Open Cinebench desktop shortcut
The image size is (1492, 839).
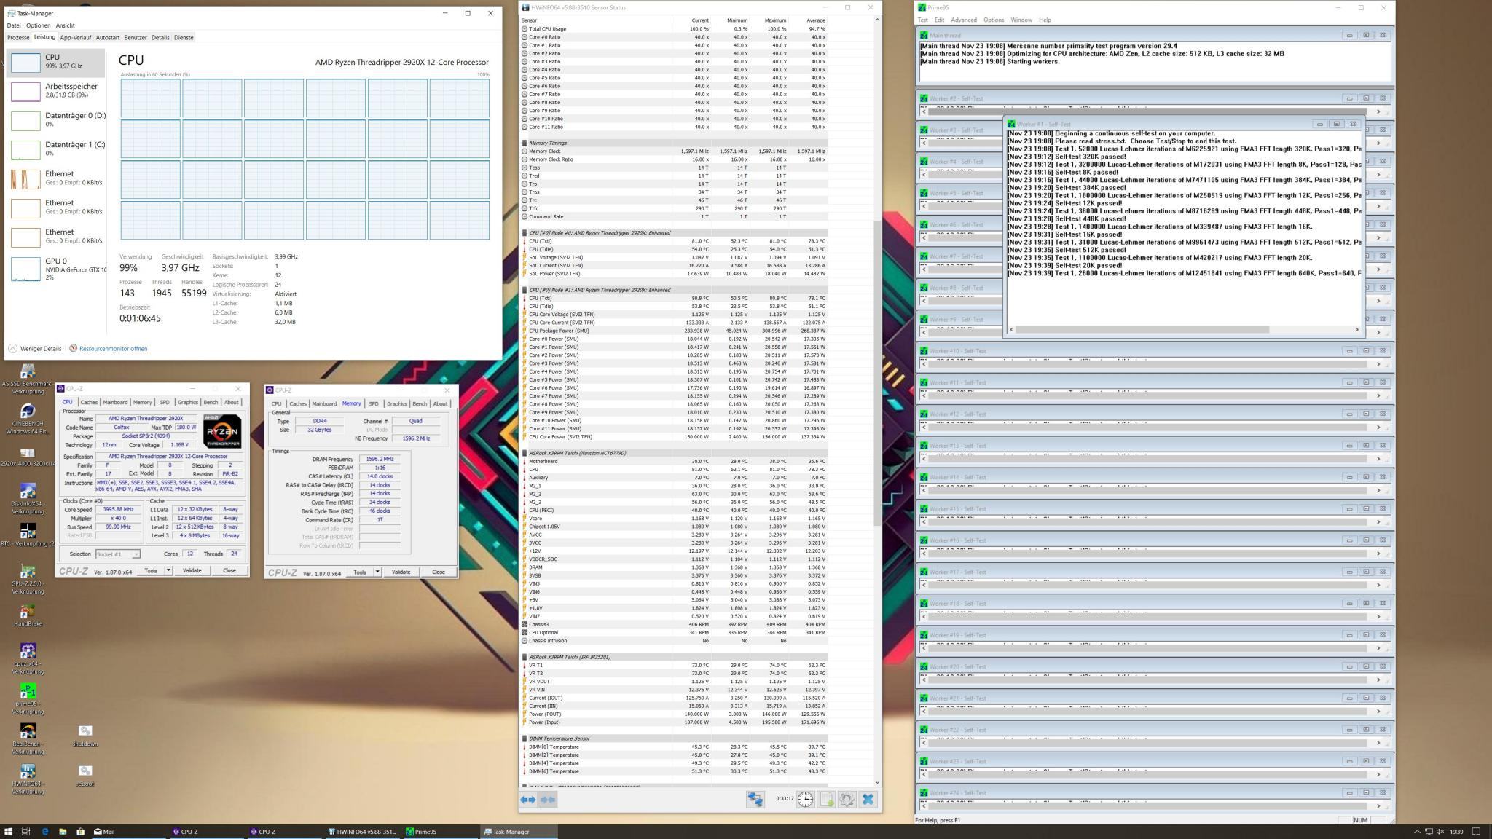pyautogui.click(x=28, y=419)
